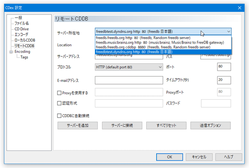This screenshot has height=168, width=249.
Task: Open the ファイル名 settings page
Action: [21, 23]
